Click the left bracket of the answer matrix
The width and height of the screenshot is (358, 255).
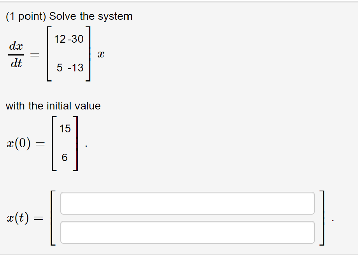[52, 217]
